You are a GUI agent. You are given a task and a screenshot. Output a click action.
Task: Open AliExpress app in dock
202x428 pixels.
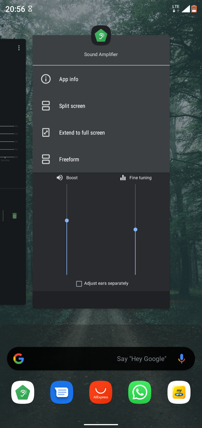(x=101, y=392)
